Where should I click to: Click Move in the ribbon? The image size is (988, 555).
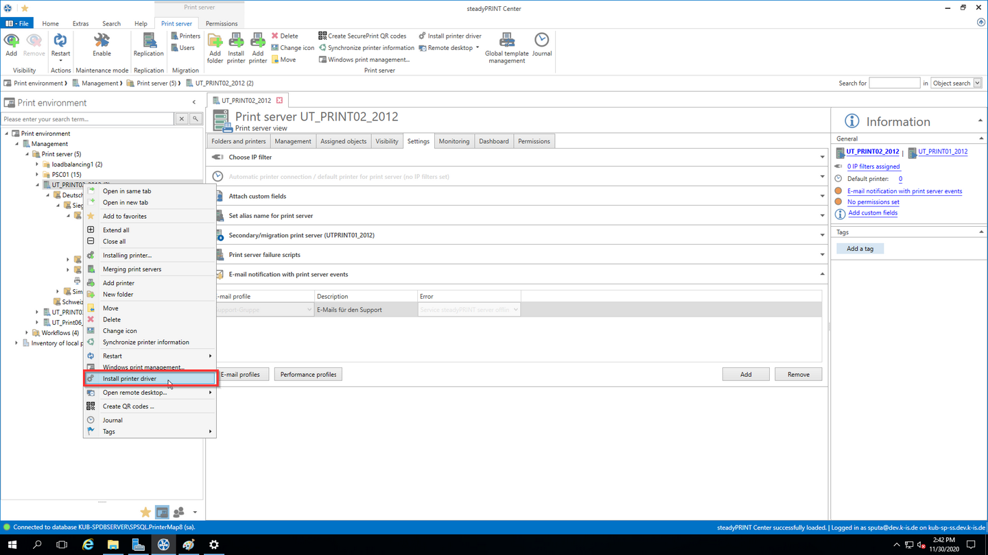coord(283,60)
